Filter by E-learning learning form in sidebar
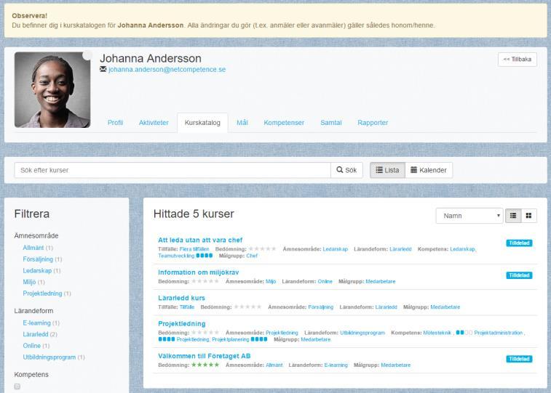The width and height of the screenshot is (551, 393). pos(37,323)
